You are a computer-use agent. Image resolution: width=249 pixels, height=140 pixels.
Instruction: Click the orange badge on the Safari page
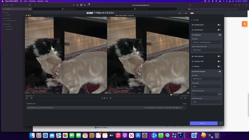pos(245,24)
